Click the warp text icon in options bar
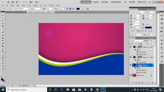The width and height of the screenshot is (164, 92). tap(83, 9)
